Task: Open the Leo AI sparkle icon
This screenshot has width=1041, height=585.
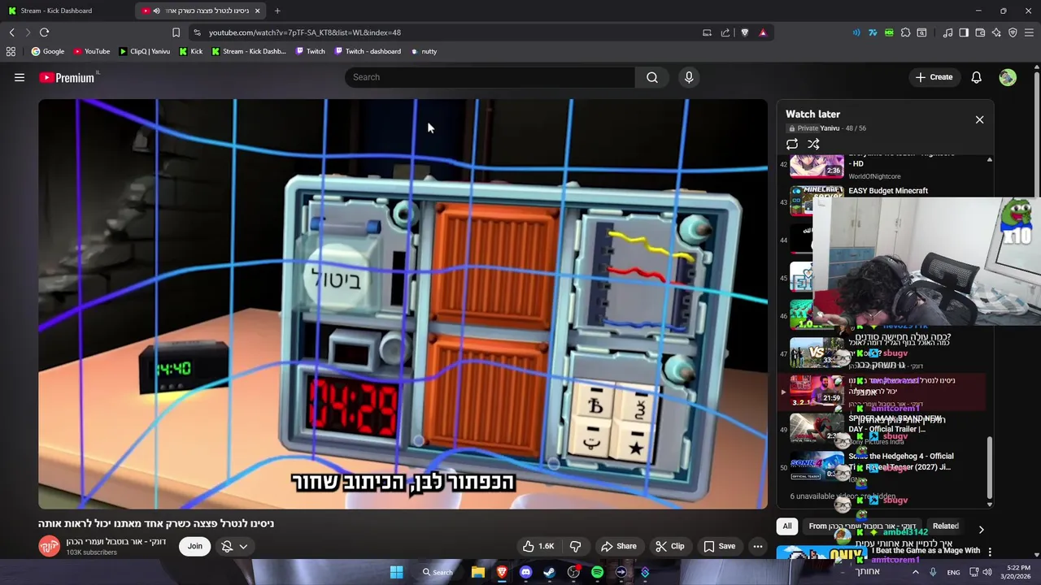Action: coord(996,32)
